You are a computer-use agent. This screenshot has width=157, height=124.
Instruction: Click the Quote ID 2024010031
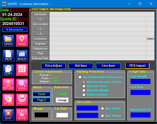(x=13, y=23)
